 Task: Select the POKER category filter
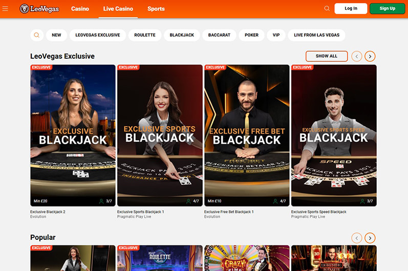coord(252,35)
